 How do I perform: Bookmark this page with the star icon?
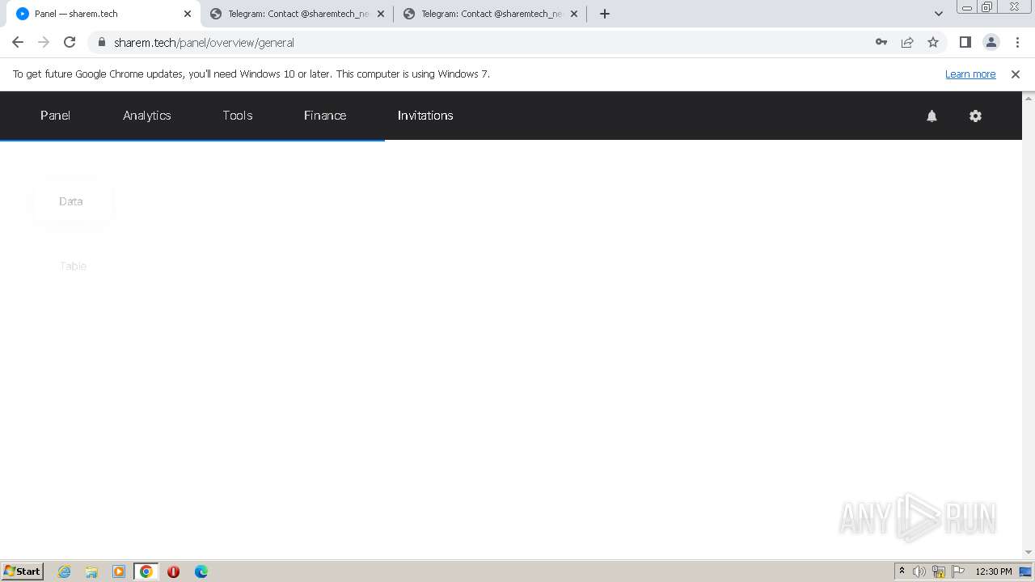tap(933, 42)
